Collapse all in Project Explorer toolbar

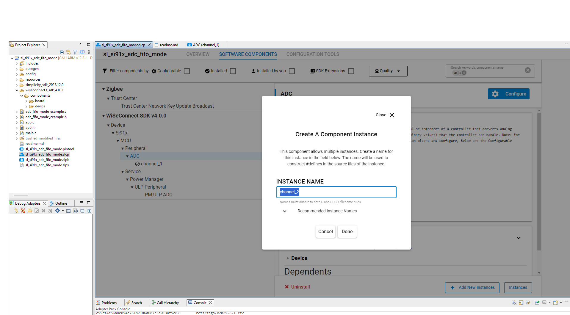[62, 52]
